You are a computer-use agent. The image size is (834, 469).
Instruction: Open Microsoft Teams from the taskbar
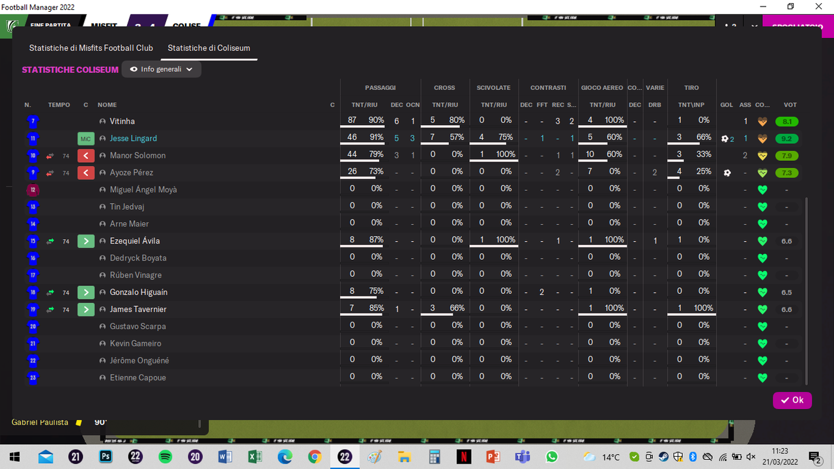[523, 457]
